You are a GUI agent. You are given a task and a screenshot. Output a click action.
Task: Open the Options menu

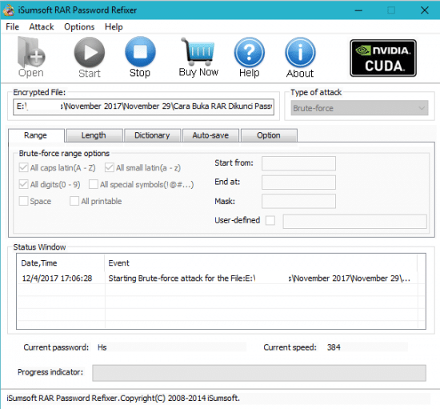79,26
